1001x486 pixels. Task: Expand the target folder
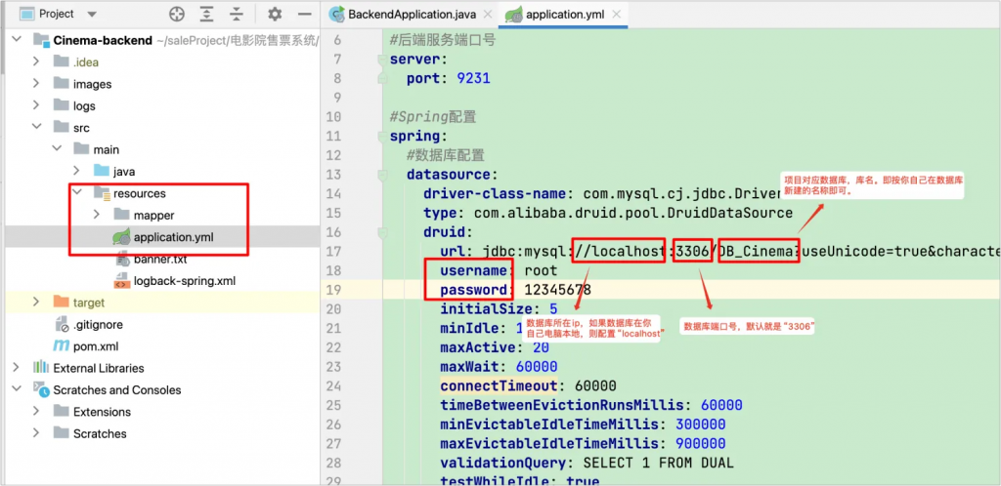tap(36, 303)
